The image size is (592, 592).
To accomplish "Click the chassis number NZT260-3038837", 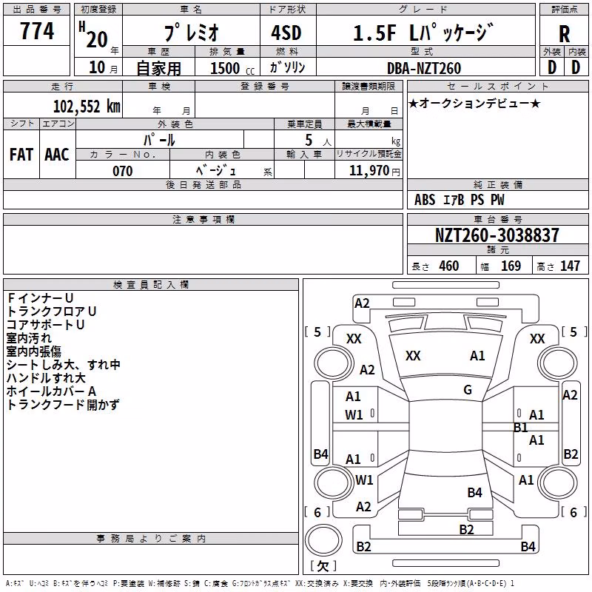I will tap(497, 235).
